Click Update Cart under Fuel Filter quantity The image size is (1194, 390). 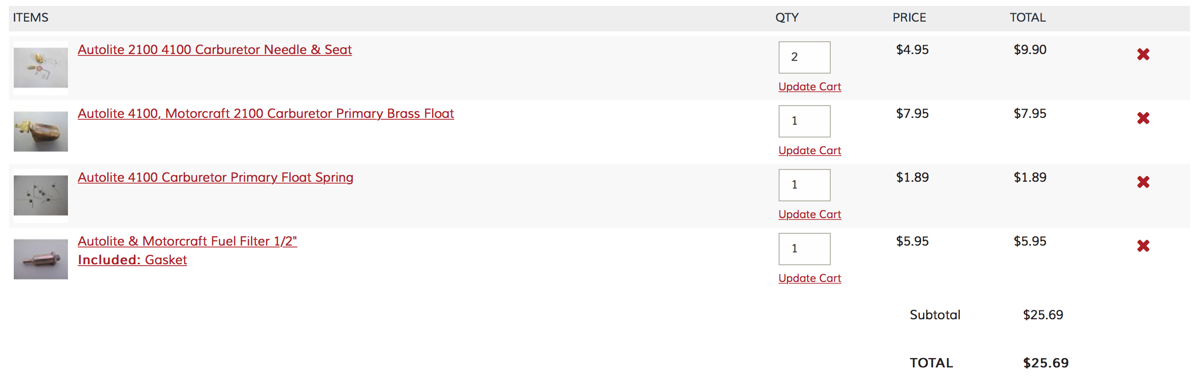click(x=810, y=279)
